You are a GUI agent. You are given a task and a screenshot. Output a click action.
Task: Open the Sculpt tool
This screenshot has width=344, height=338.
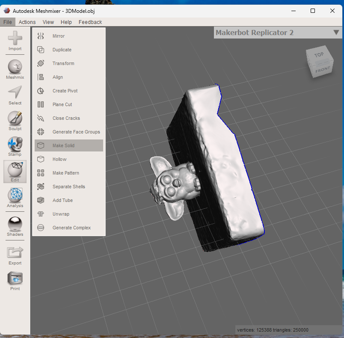(x=15, y=121)
